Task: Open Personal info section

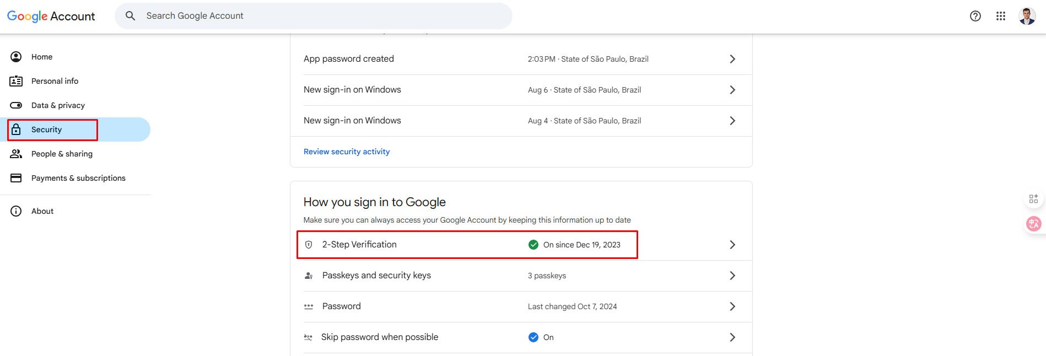Action: click(75, 81)
